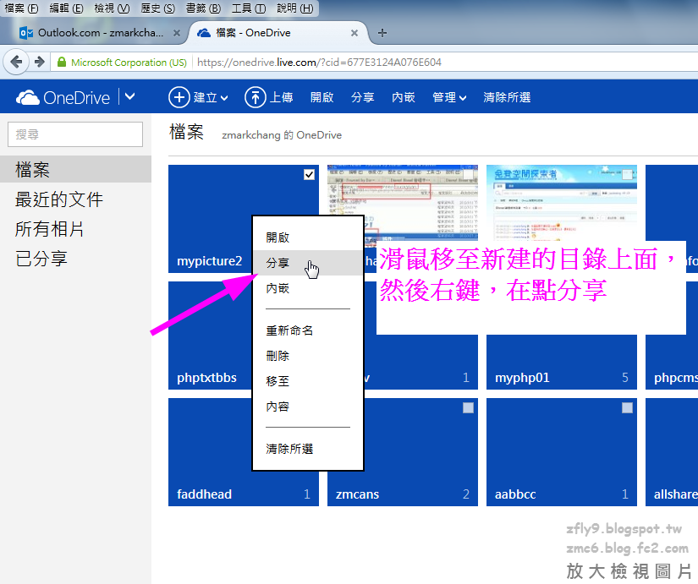Click 上傳 in the toolbar
Viewport: 698px width, 584px height.
[x=282, y=97]
